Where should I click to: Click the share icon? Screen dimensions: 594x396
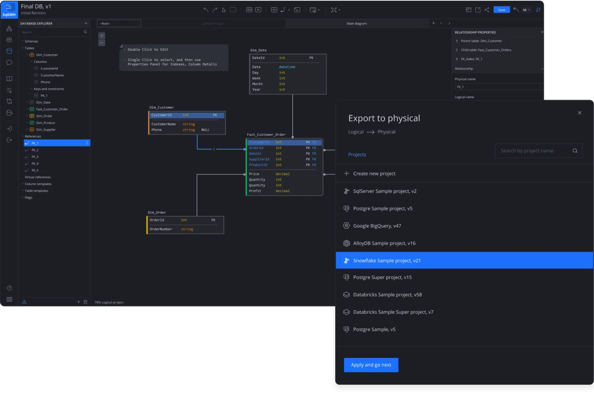487,10
